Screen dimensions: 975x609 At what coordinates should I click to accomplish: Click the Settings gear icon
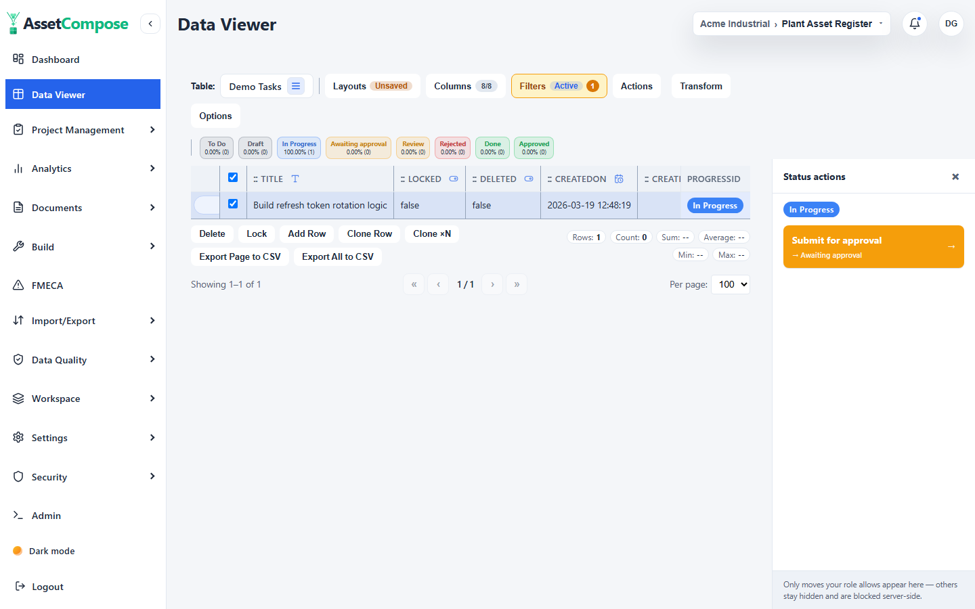click(x=18, y=437)
